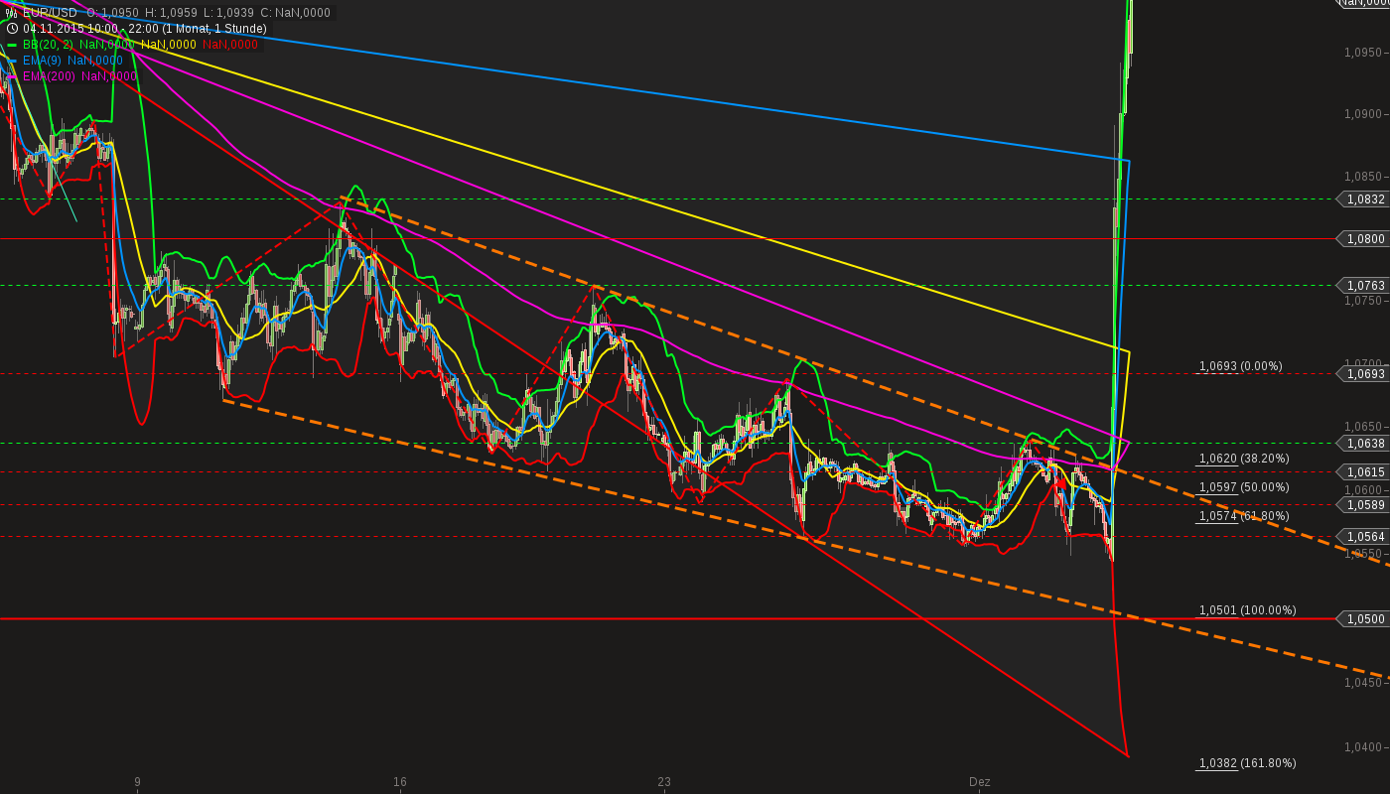Click the magenta EMA(200) legend marker
Image resolution: width=1390 pixels, height=794 pixels.
(11, 76)
